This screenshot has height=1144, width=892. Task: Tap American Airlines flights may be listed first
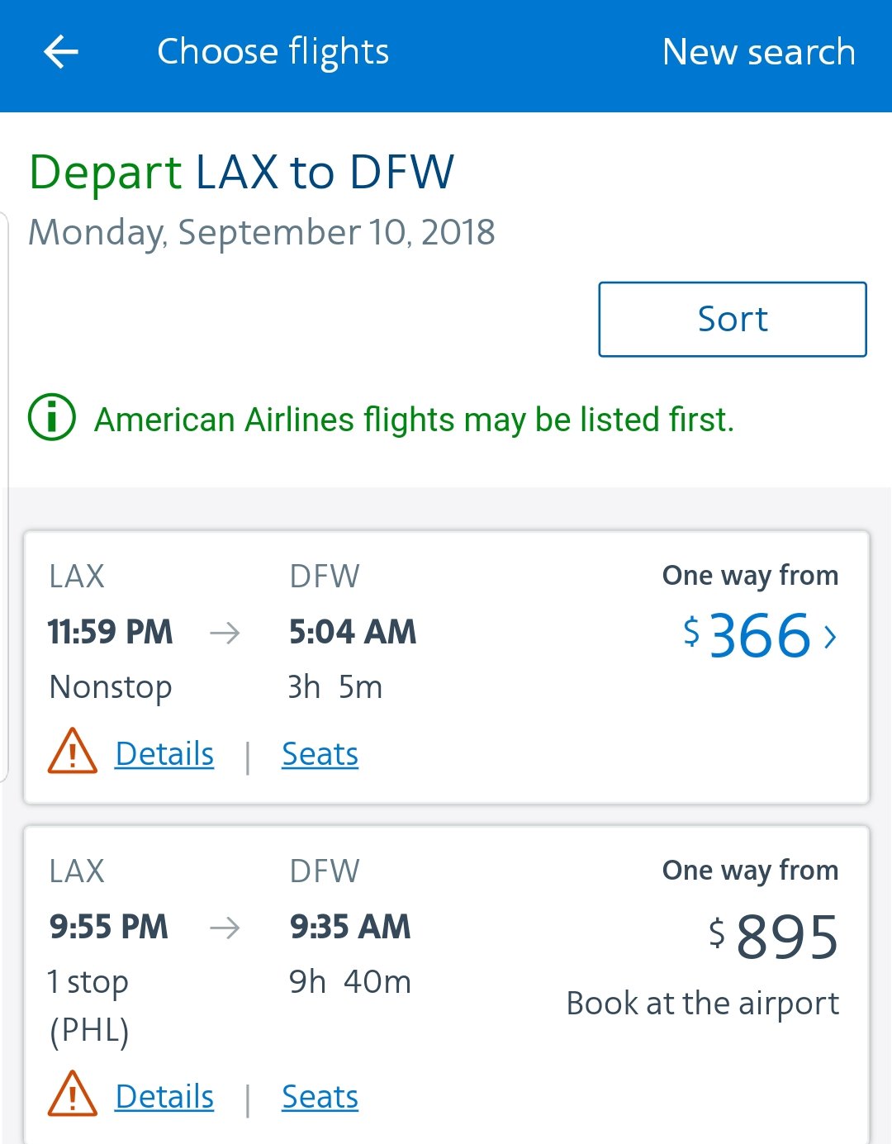click(x=414, y=420)
